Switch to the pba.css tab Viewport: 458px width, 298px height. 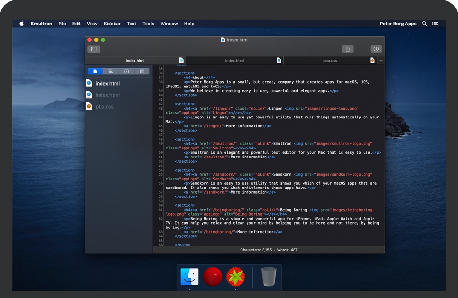[x=330, y=61]
